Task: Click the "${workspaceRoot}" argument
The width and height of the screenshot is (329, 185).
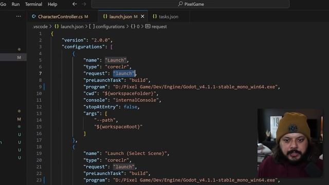Action: tap(118, 127)
